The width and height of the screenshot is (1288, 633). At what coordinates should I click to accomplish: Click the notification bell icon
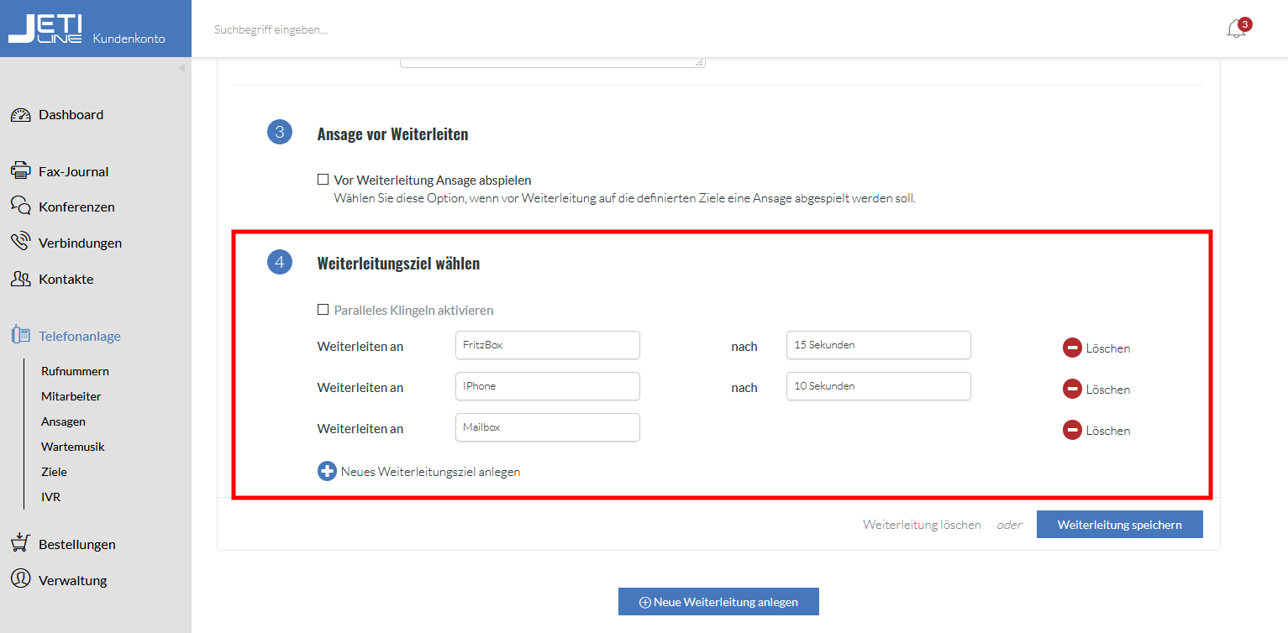tap(1235, 29)
